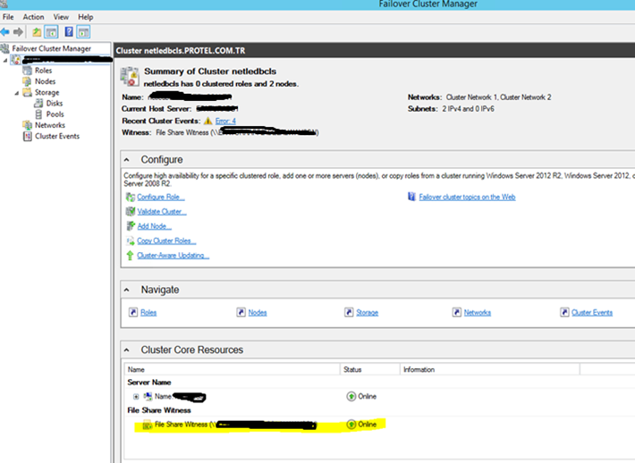Viewport: 635px width, 463px height.
Task: Click the Forward arrow in the toolbar
Action: [19, 32]
